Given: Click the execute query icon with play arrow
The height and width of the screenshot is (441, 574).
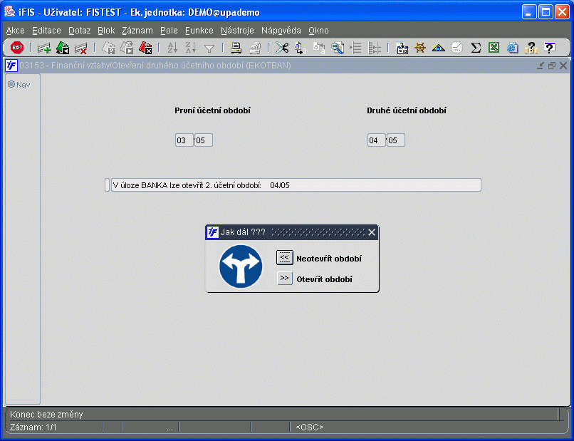Looking at the screenshot, I should tap(127, 48).
